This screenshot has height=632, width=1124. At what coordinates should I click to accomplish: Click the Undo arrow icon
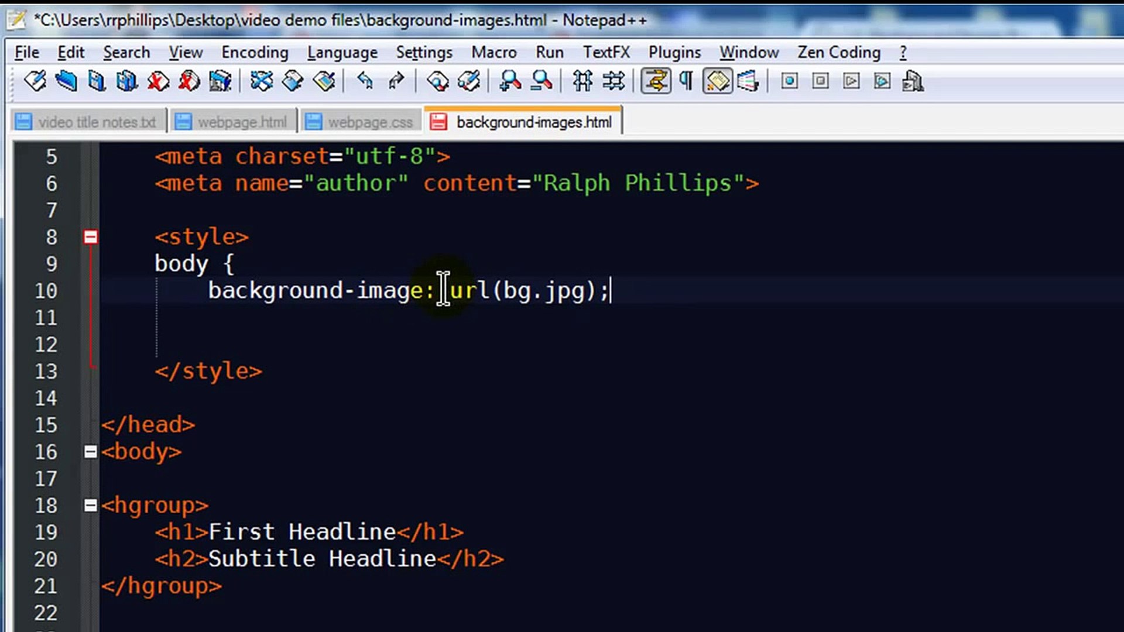[365, 81]
